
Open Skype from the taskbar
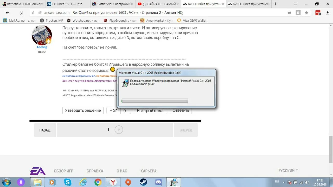68,182
